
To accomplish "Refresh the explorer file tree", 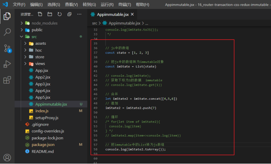I will click(x=59, y=14).
